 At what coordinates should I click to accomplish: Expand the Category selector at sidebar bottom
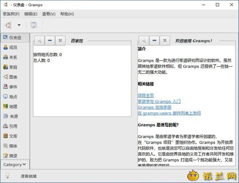15,165
